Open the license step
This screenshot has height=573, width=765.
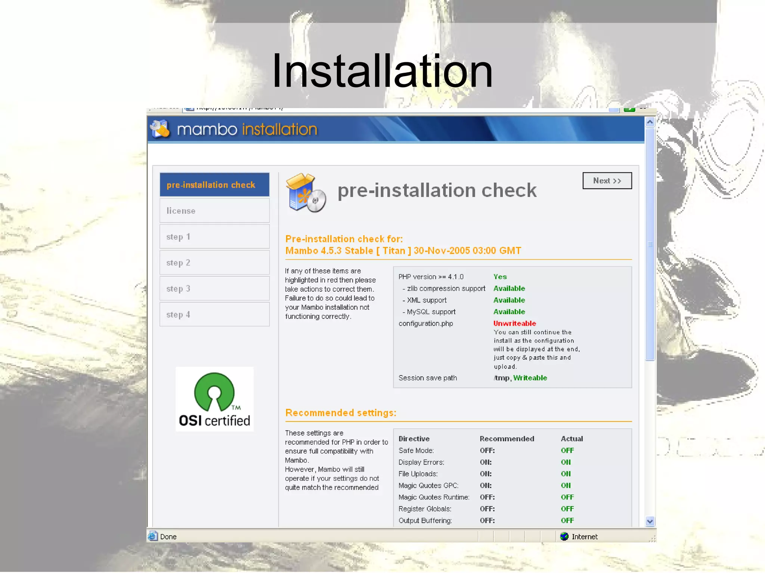(214, 210)
